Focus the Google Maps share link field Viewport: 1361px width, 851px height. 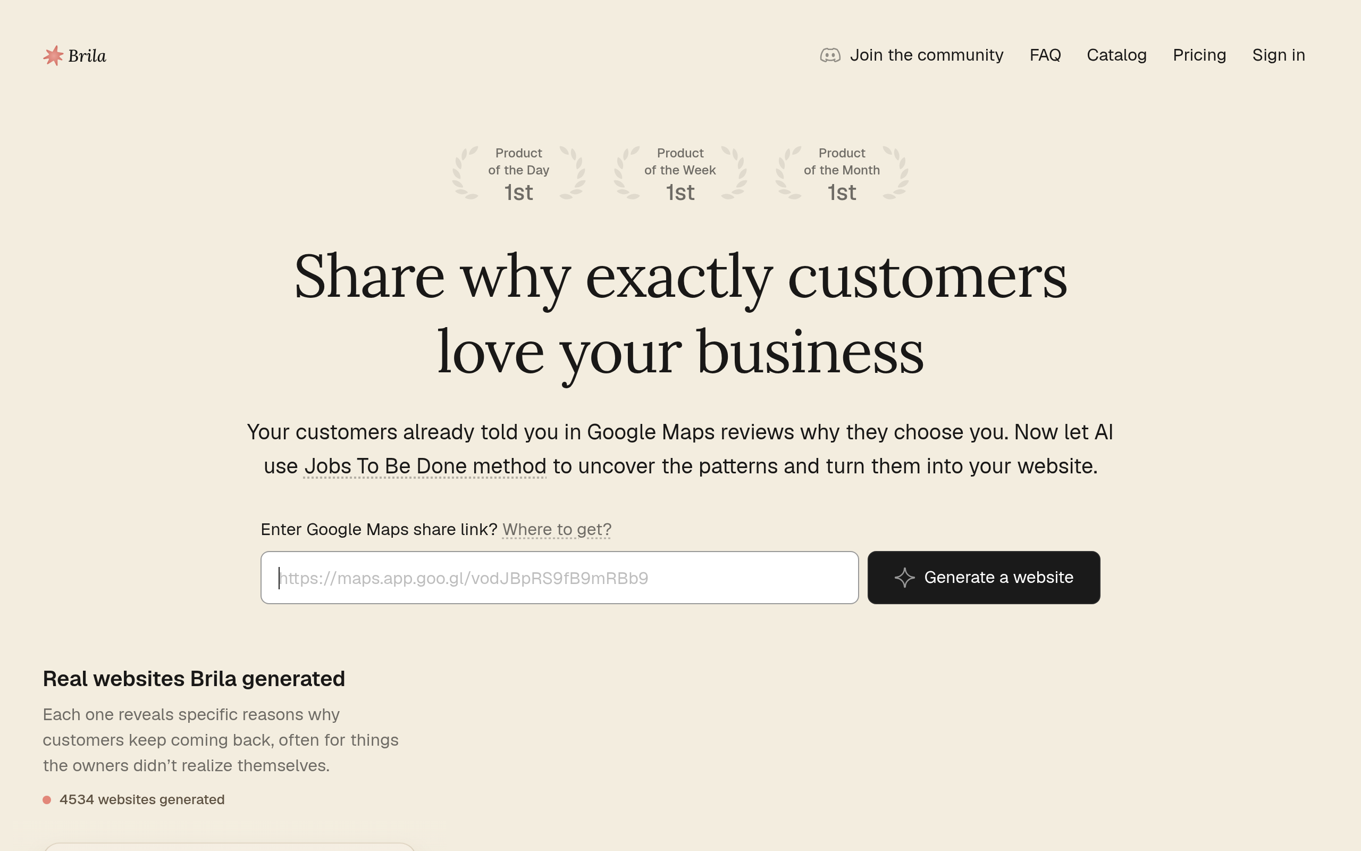click(560, 578)
